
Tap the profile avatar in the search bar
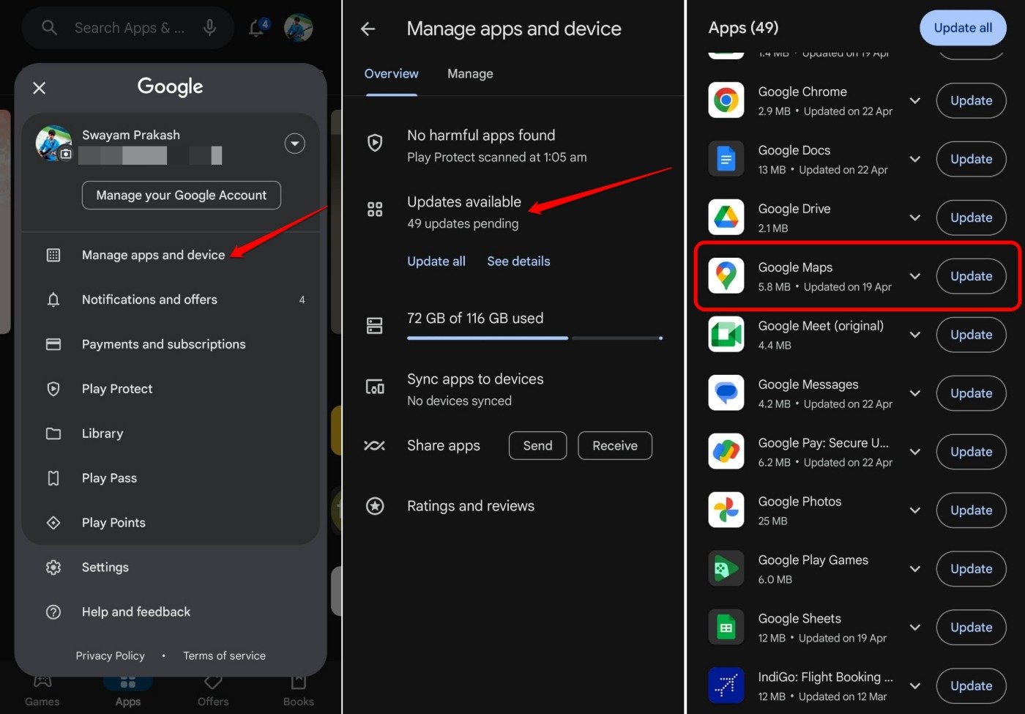(x=298, y=27)
